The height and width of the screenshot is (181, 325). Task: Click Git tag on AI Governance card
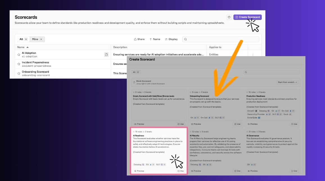(x=251, y=165)
